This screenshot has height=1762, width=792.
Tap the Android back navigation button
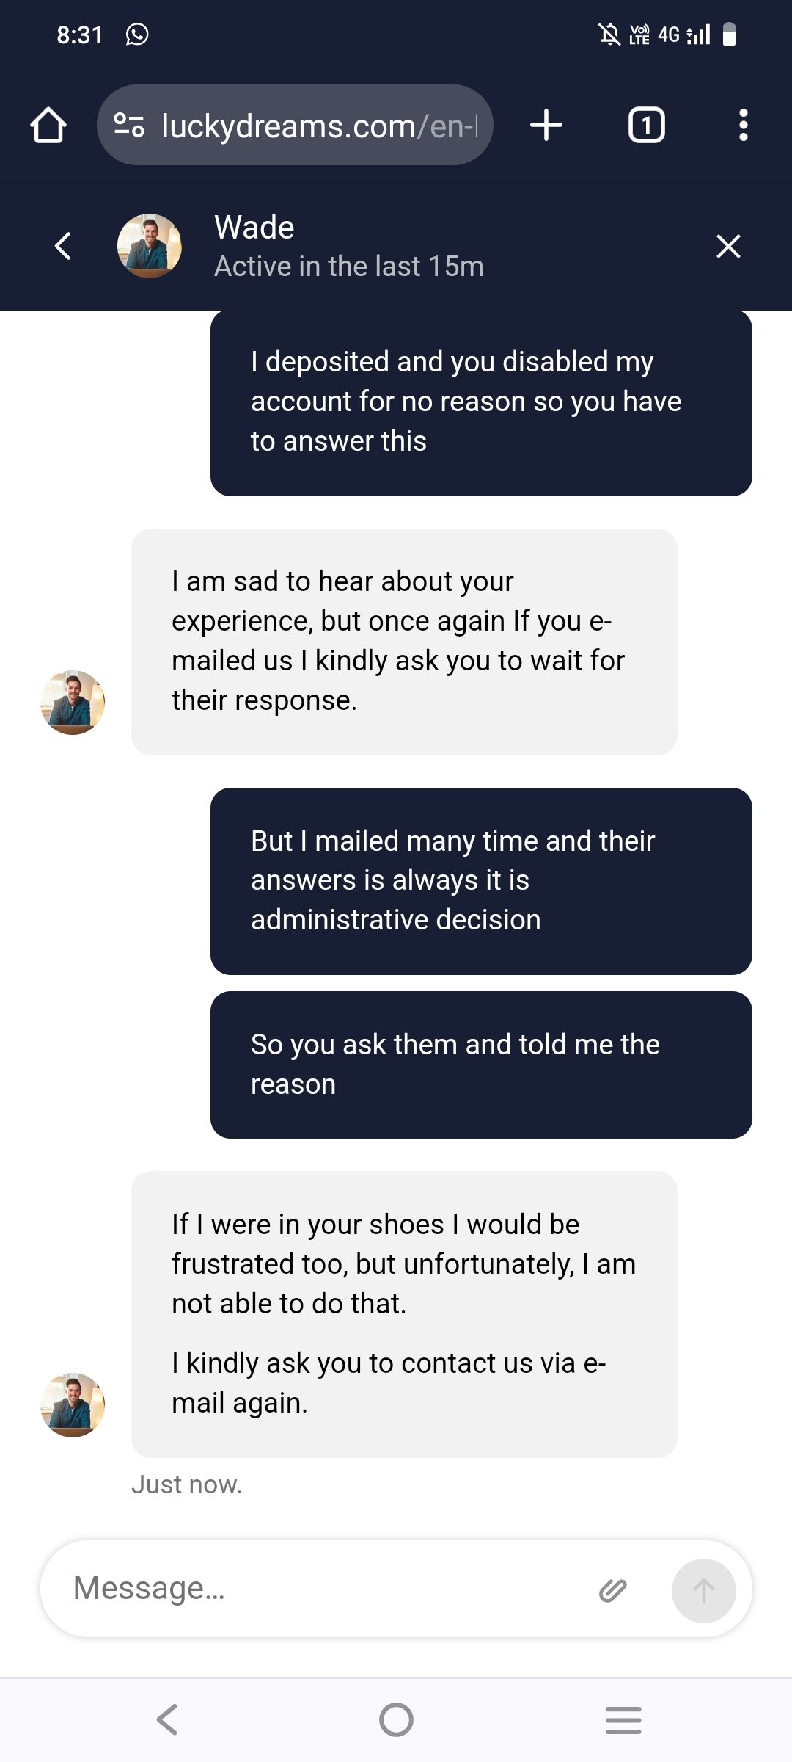click(168, 1719)
